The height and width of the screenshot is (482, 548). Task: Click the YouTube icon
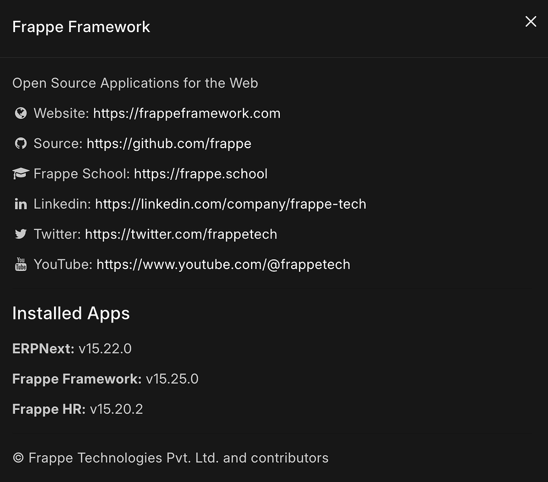point(20,264)
